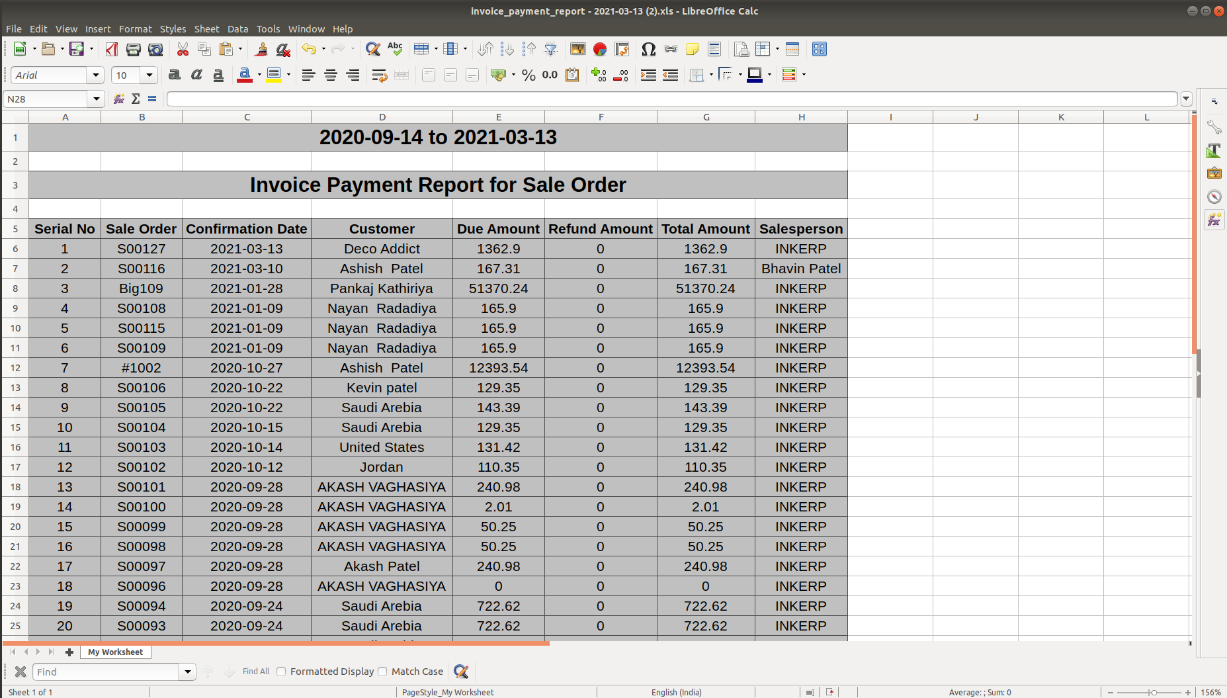Open the Format menu
The height and width of the screenshot is (698, 1227).
click(x=135, y=29)
